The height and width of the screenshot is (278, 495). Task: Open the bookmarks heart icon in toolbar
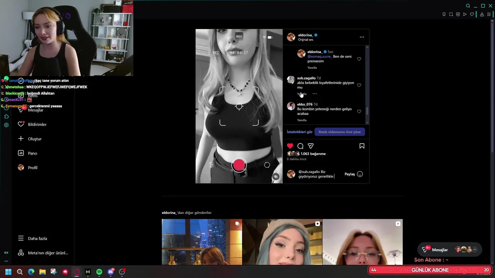pyautogui.click(x=472, y=14)
